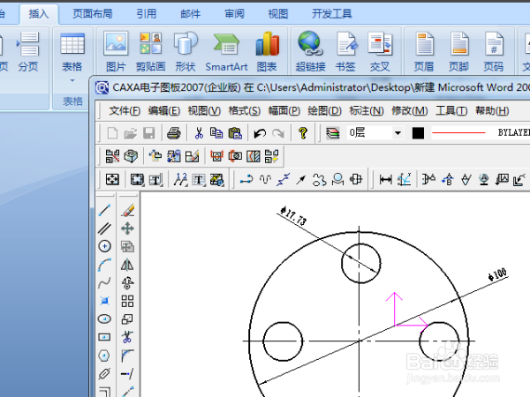
Task: Open the 页眉 header options
Action: click(424, 52)
